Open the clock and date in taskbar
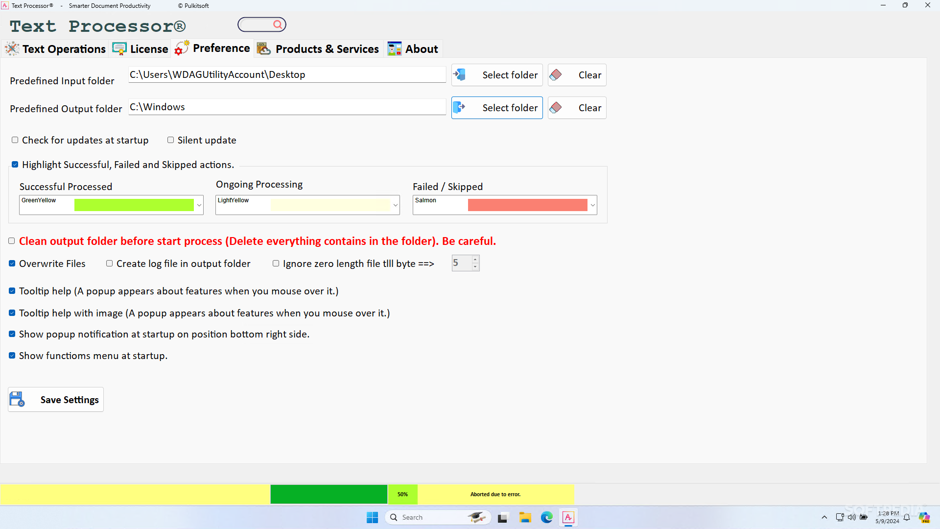 (x=887, y=517)
